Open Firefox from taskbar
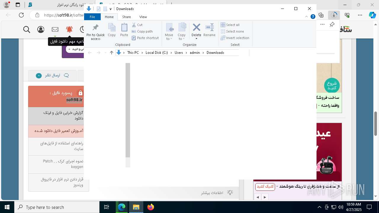This screenshot has width=379, height=213. tap(151, 207)
